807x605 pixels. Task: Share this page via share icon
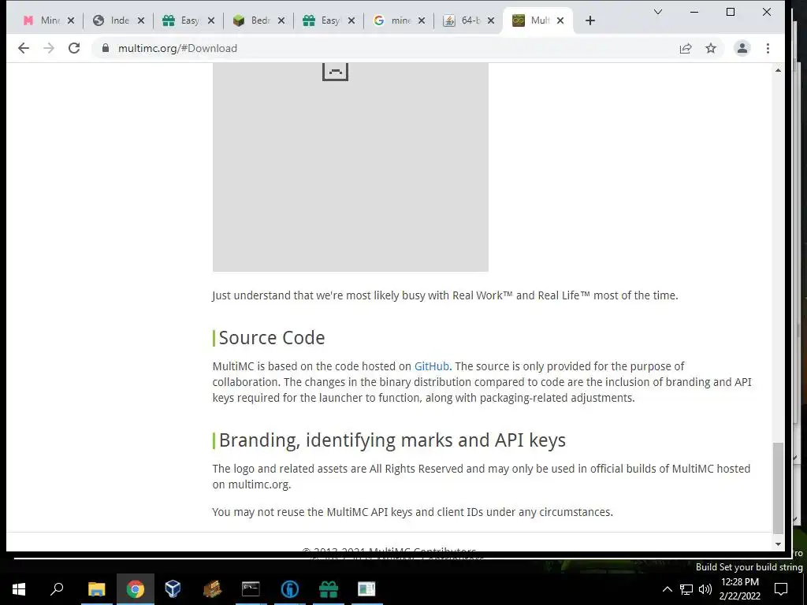(686, 48)
